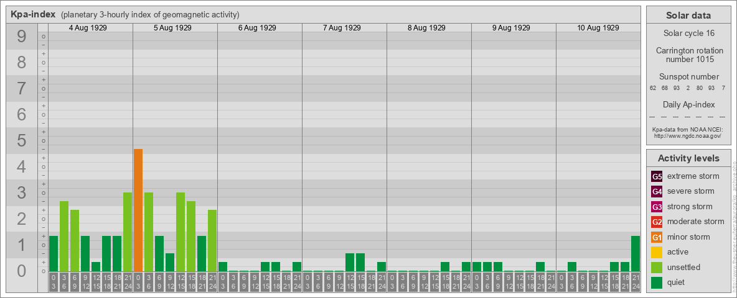
Task: Select the 8 Aug 1929 date header
Action: tap(426, 28)
